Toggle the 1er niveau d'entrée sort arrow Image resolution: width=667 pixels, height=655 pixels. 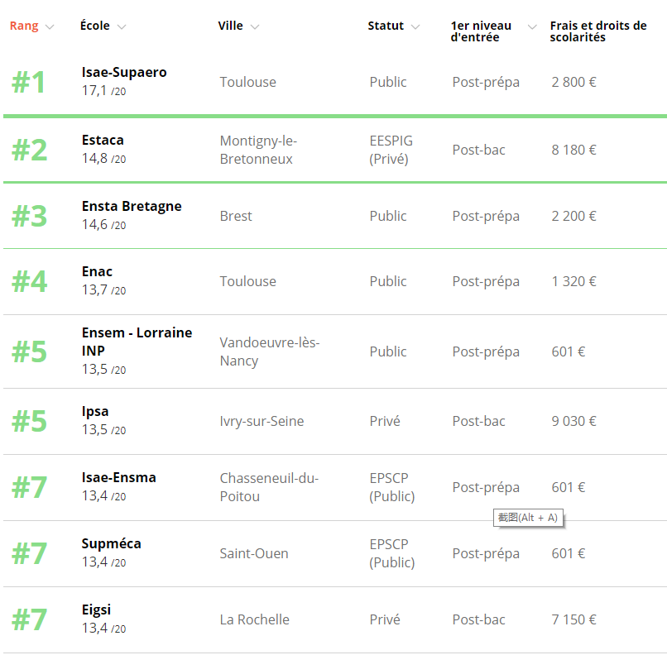point(532,26)
